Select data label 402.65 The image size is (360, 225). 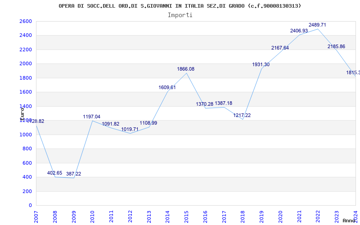pyautogui.click(x=54, y=173)
